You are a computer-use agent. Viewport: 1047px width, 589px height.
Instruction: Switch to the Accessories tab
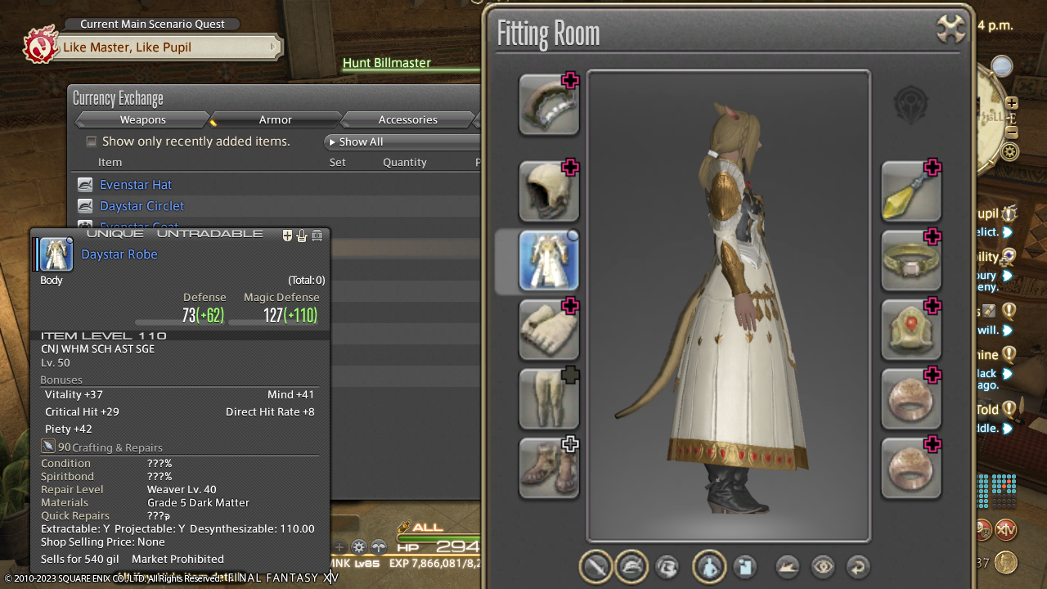point(407,120)
